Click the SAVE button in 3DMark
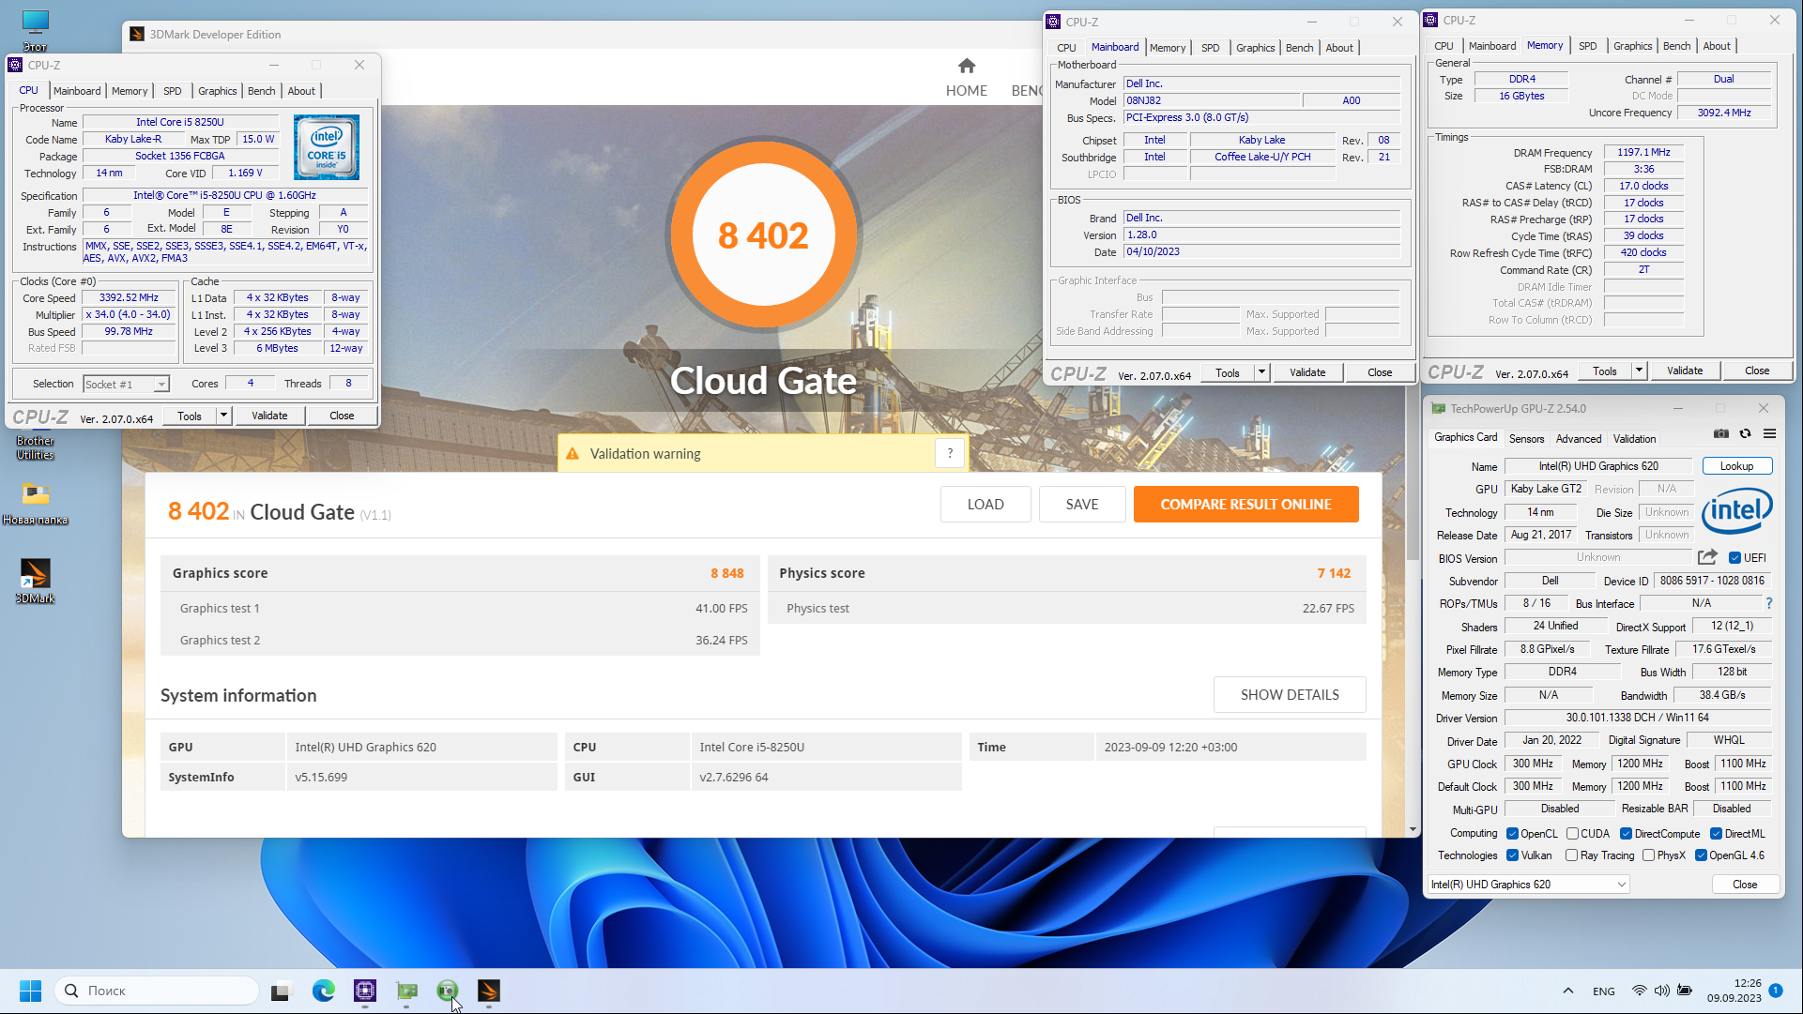This screenshot has height=1014, width=1803. point(1081,505)
